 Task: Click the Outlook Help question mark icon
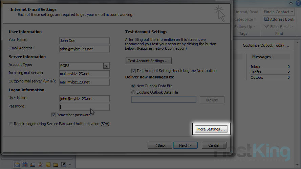click(x=298, y=3)
